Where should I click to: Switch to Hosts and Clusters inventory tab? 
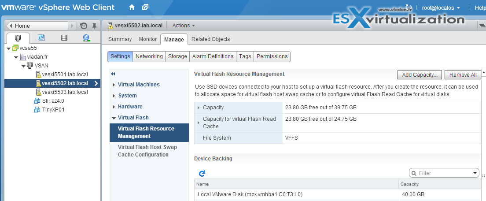18,38
